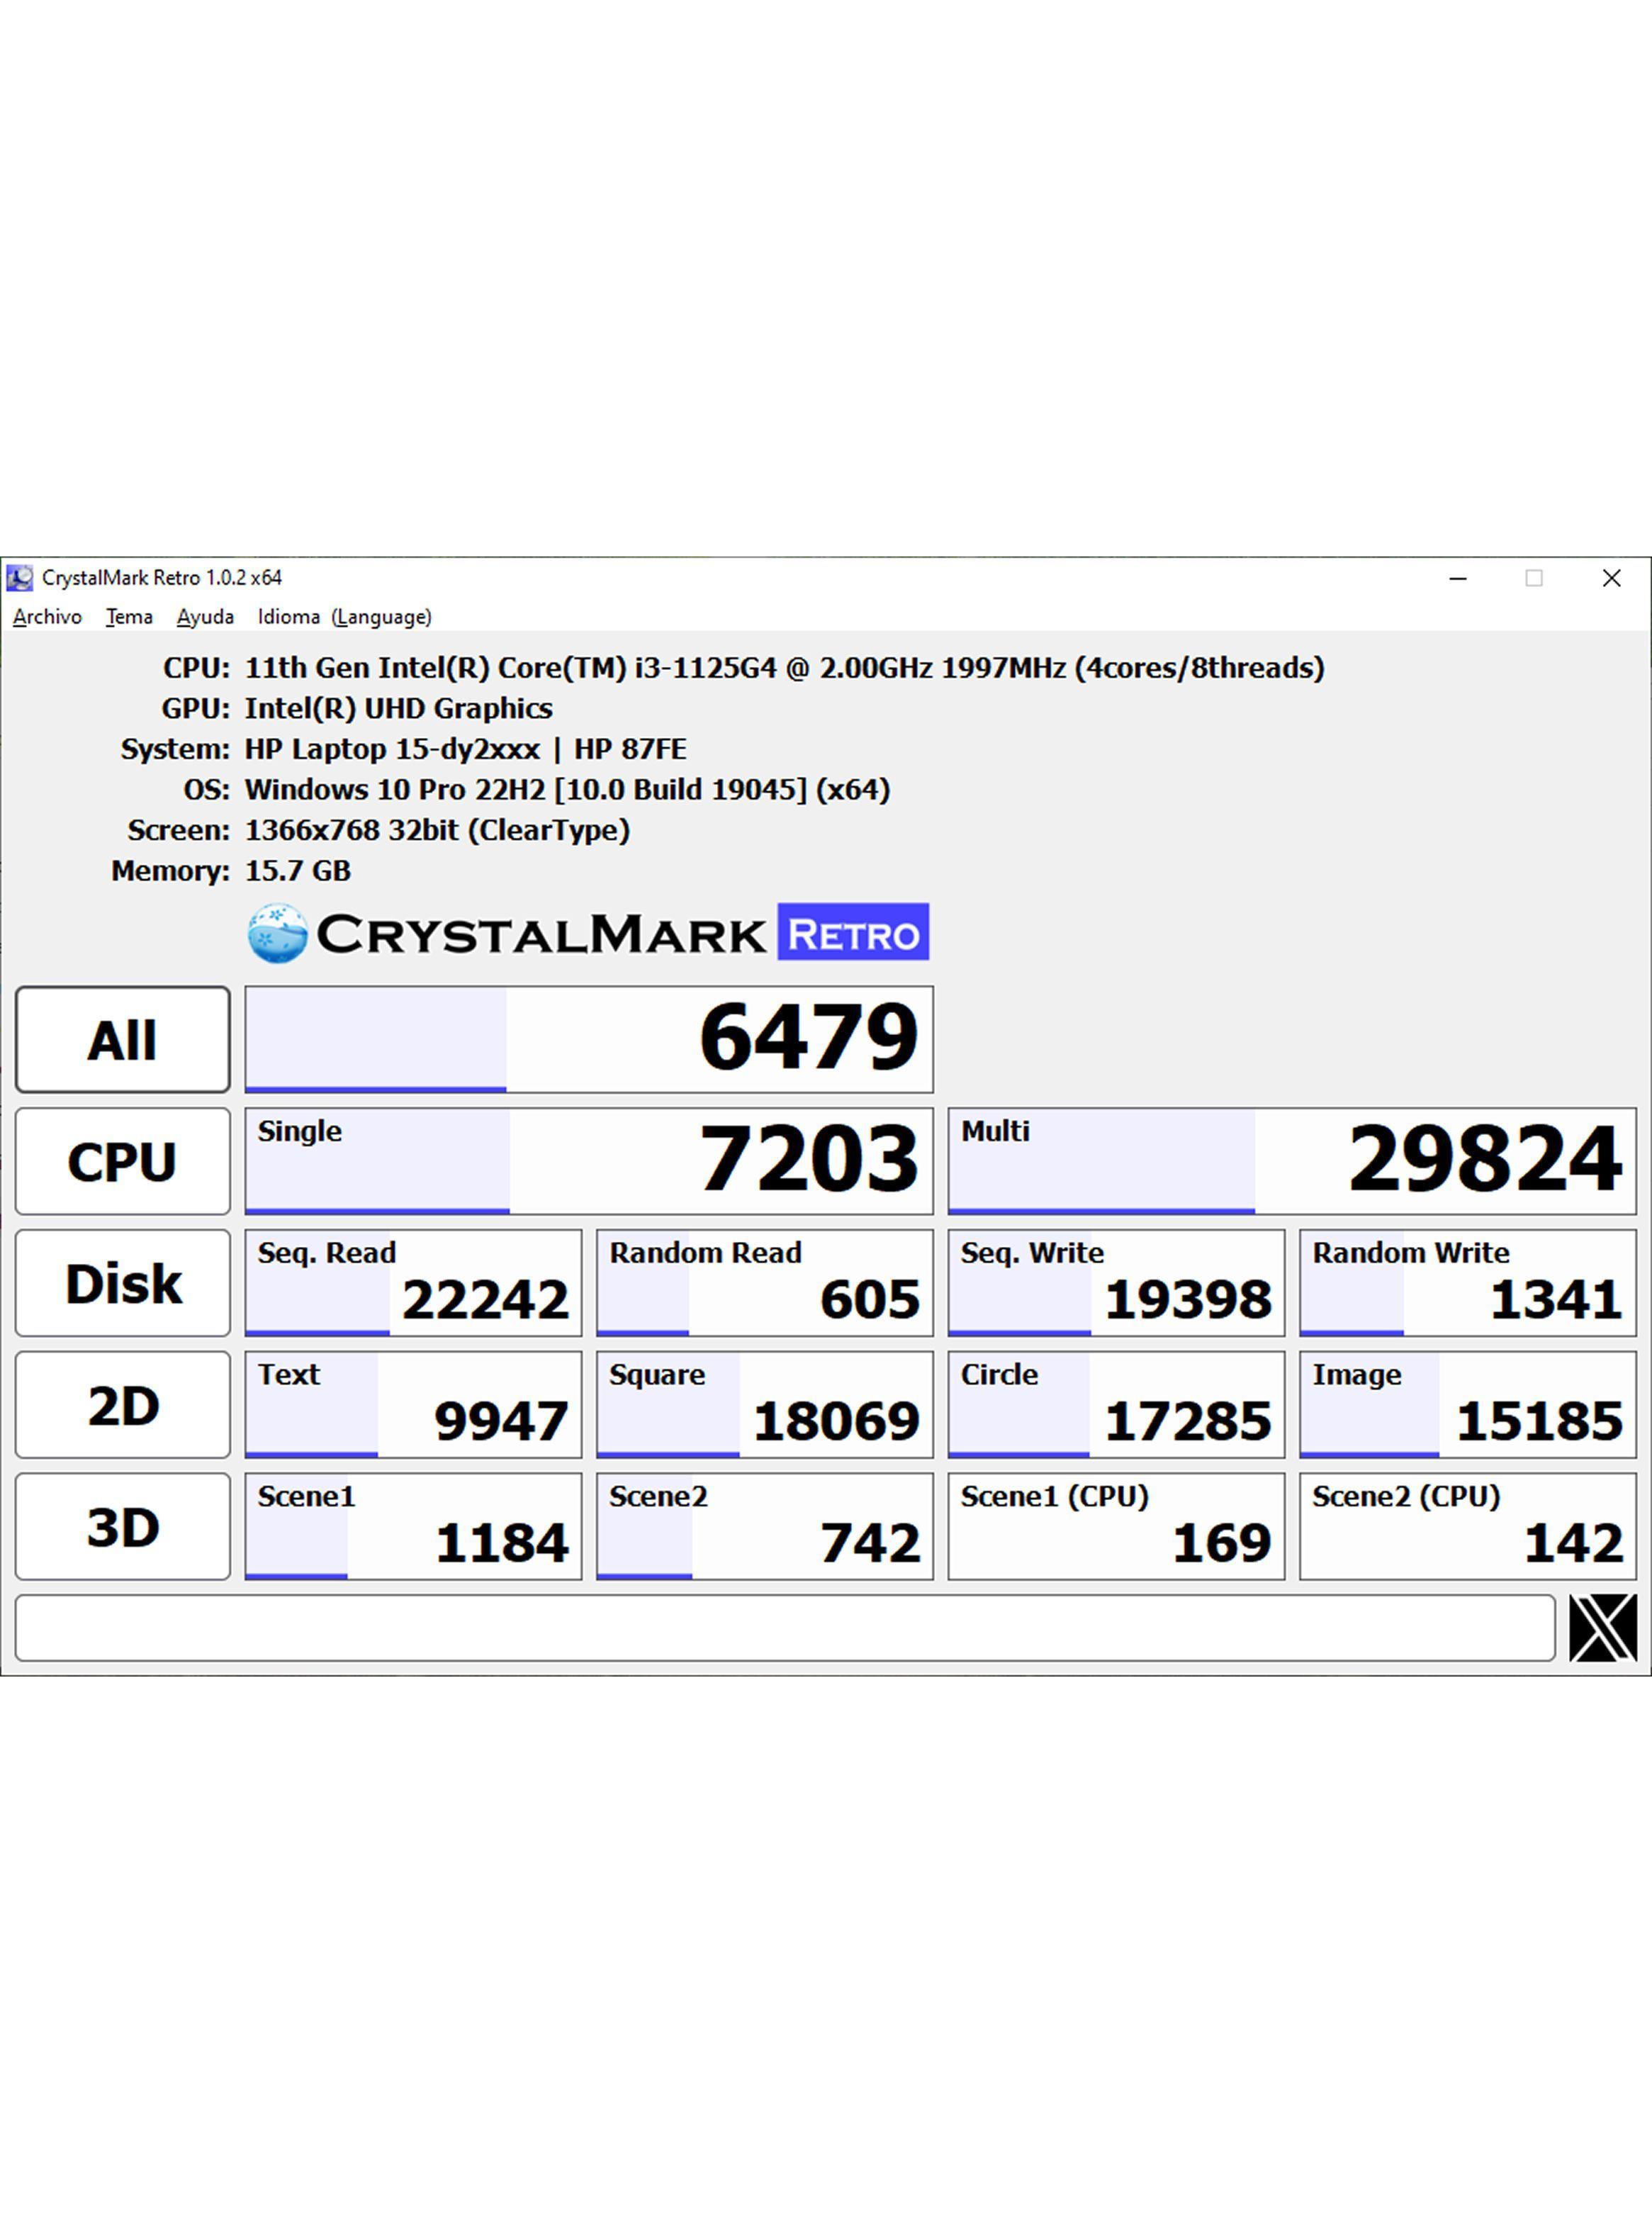Minimize the CrystalMark Retro window

(x=1458, y=578)
